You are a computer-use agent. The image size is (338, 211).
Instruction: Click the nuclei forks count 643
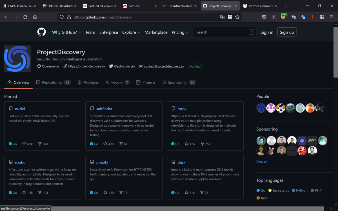coord(43,144)
